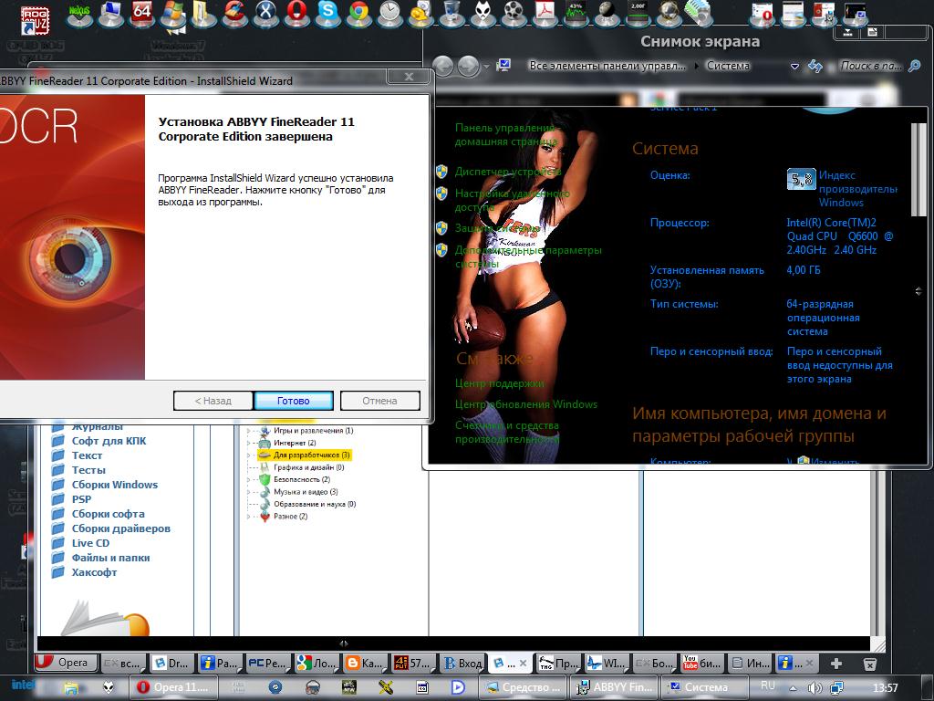Click the network tray icon

(836, 688)
